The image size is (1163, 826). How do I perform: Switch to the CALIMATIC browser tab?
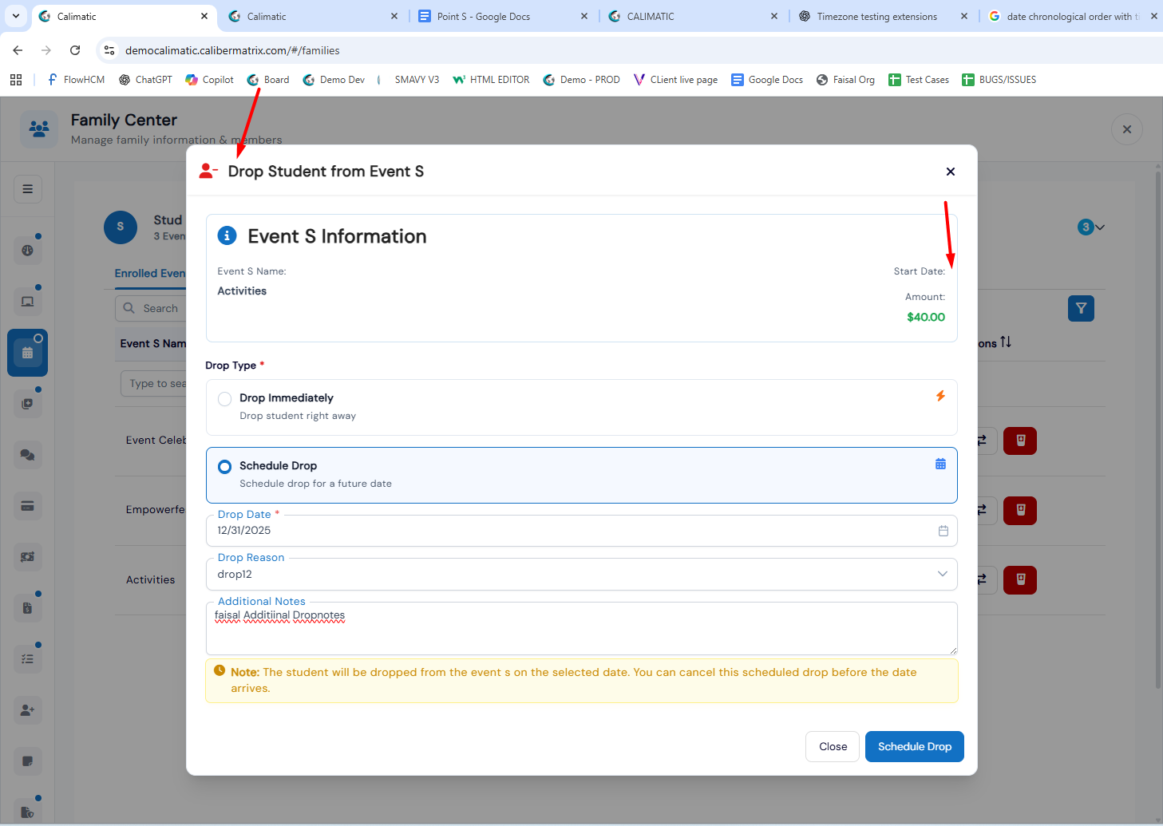(693, 16)
